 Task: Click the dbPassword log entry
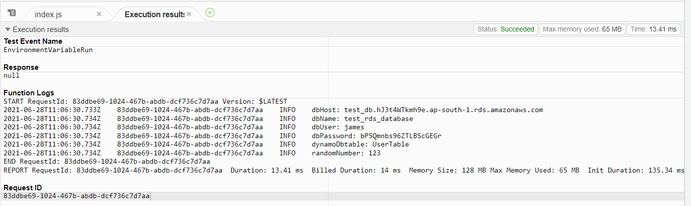376,136
